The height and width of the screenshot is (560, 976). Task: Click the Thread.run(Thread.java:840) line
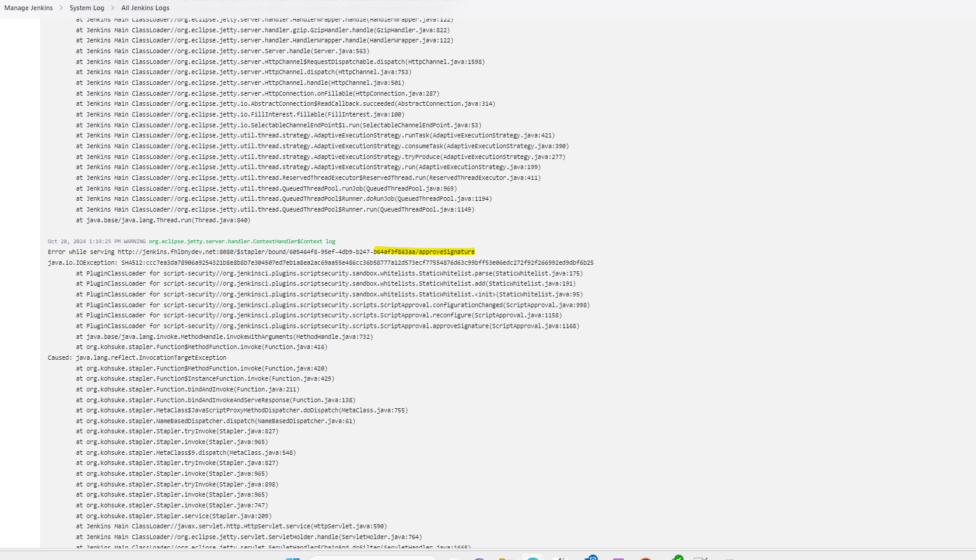point(163,220)
